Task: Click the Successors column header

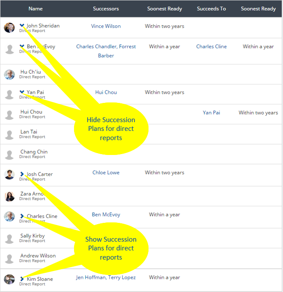Action: [x=106, y=9]
